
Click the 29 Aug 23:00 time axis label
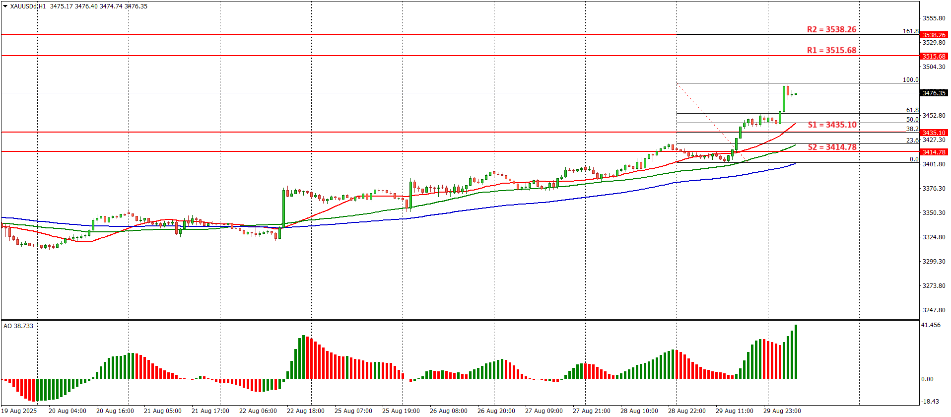(x=782, y=411)
